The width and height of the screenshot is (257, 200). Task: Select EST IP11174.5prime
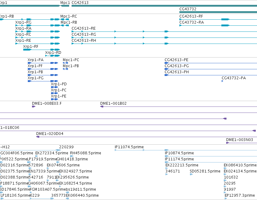pos(179,159)
